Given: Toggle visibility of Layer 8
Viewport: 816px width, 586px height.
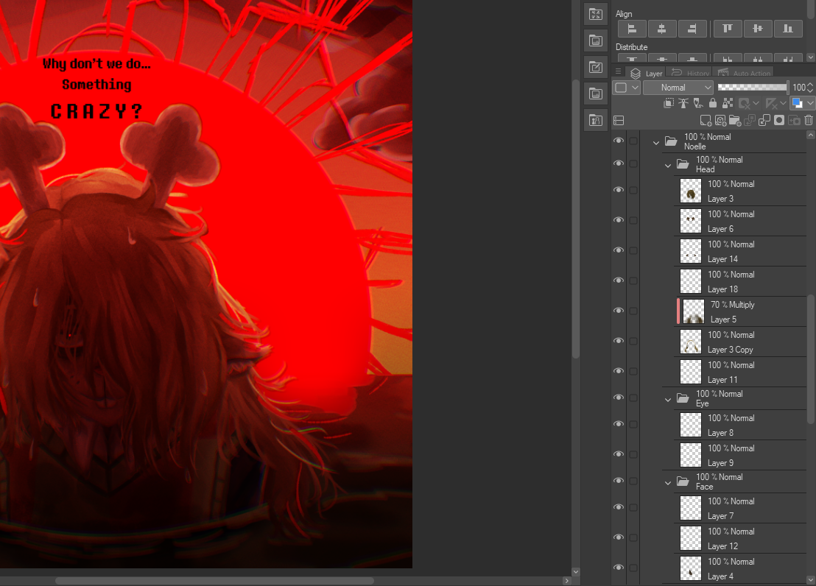Looking at the screenshot, I should pyautogui.click(x=619, y=424).
